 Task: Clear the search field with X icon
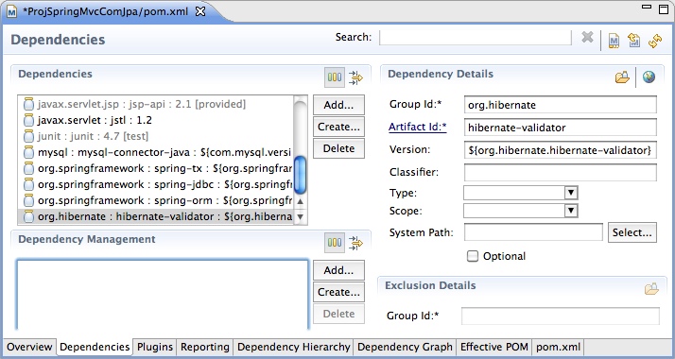point(587,38)
